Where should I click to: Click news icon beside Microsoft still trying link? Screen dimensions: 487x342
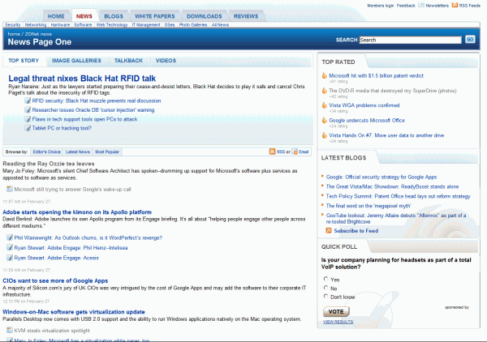10,189
